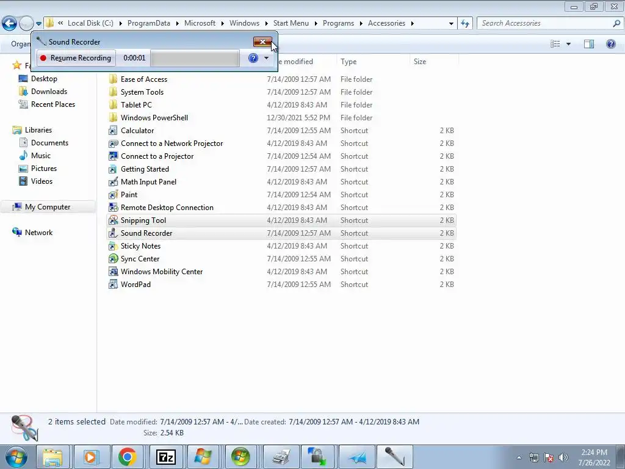Click the taskbar clock showing 2:24 PM

pos(594,457)
